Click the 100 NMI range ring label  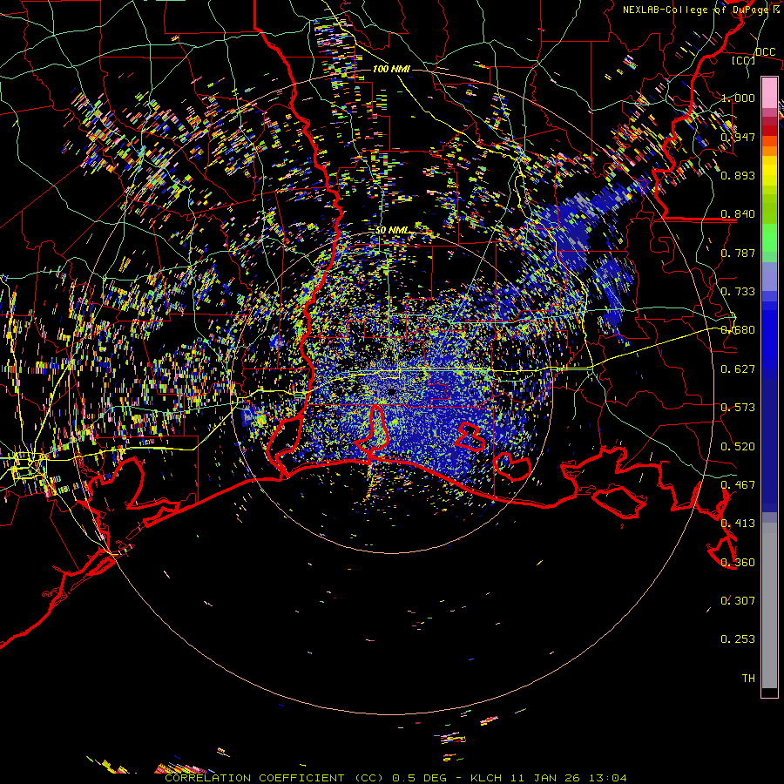tap(391, 69)
